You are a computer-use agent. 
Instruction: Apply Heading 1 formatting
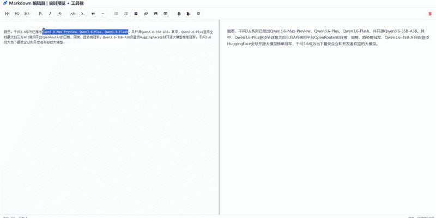[x=7, y=14]
